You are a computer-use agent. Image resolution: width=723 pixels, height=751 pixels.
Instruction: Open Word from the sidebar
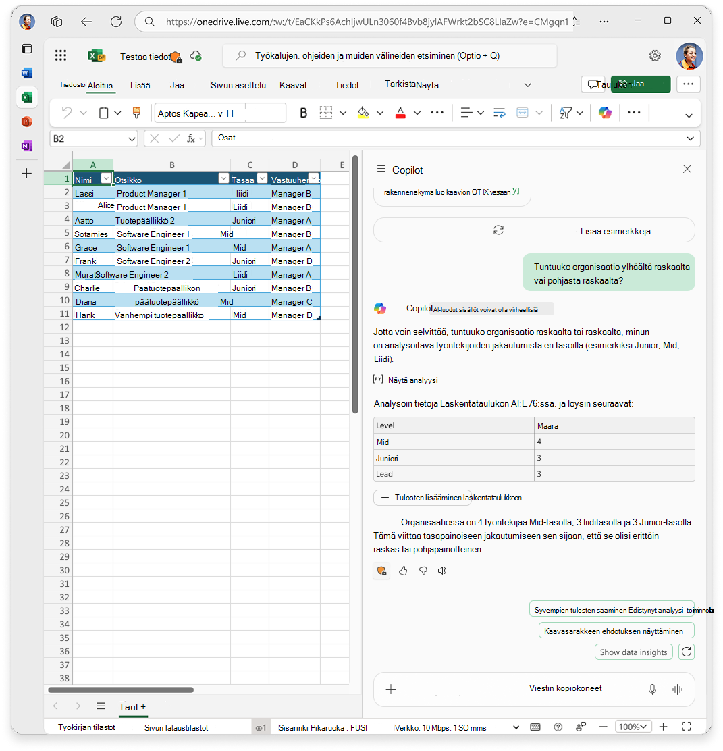point(27,73)
